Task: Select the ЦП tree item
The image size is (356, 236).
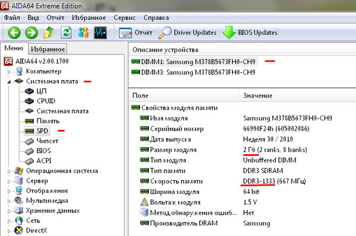Action: coord(36,91)
